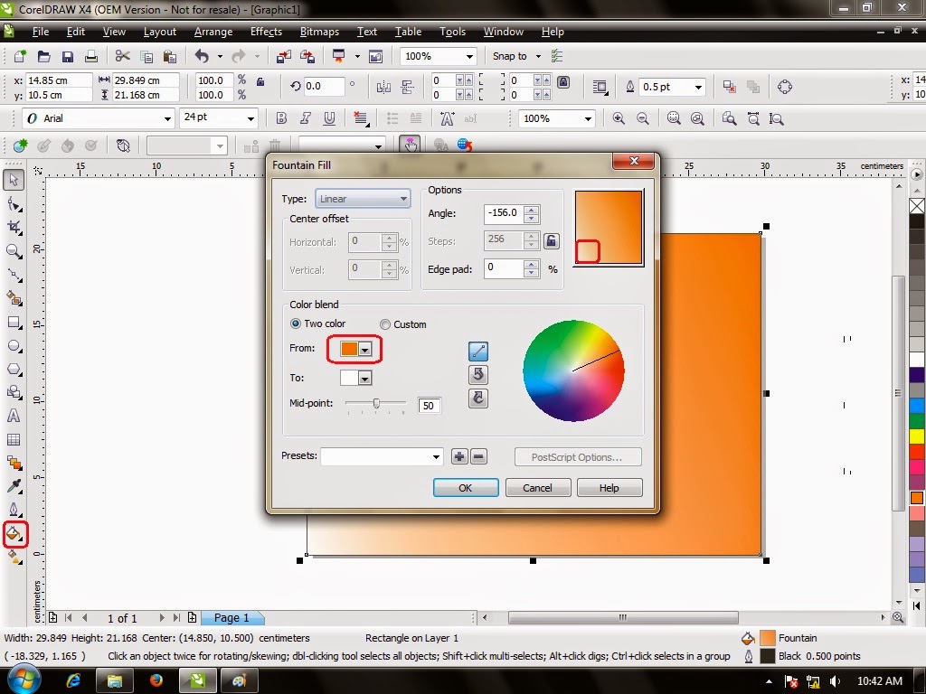Click the add preset plus button
This screenshot has height=694, width=926.
click(458, 456)
